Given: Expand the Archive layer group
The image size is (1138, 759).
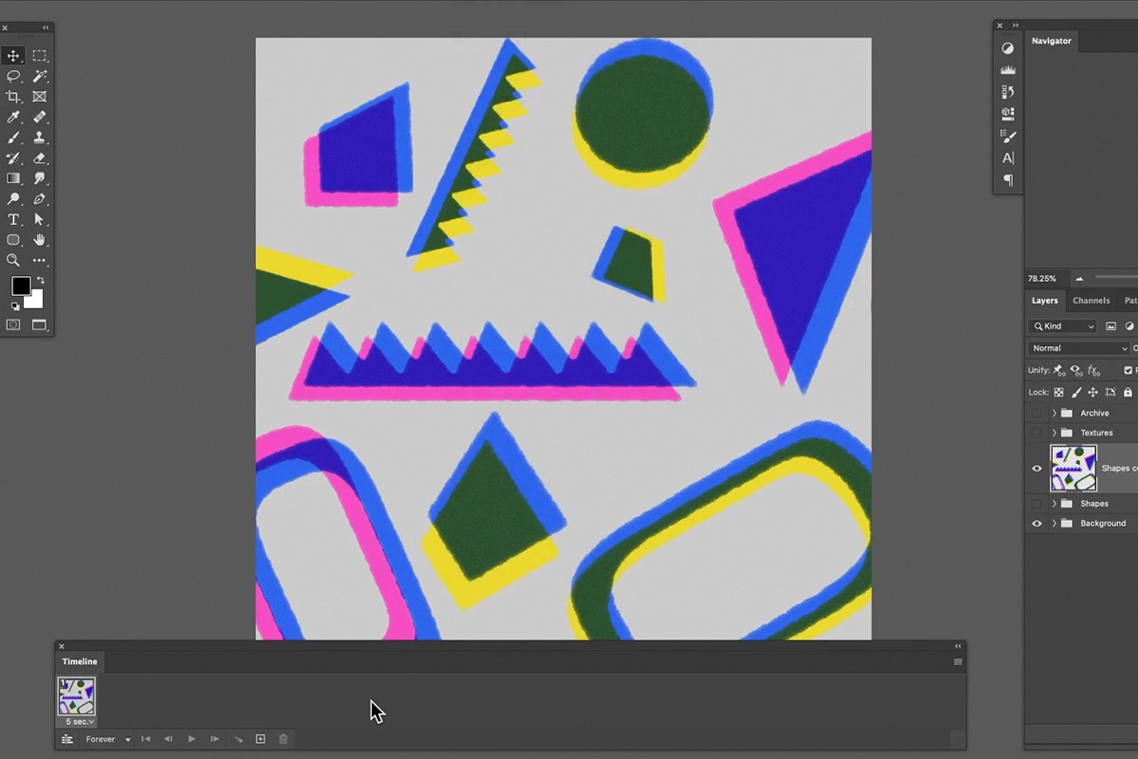Looking at the screenshot, I should (x=1054, y=413).
